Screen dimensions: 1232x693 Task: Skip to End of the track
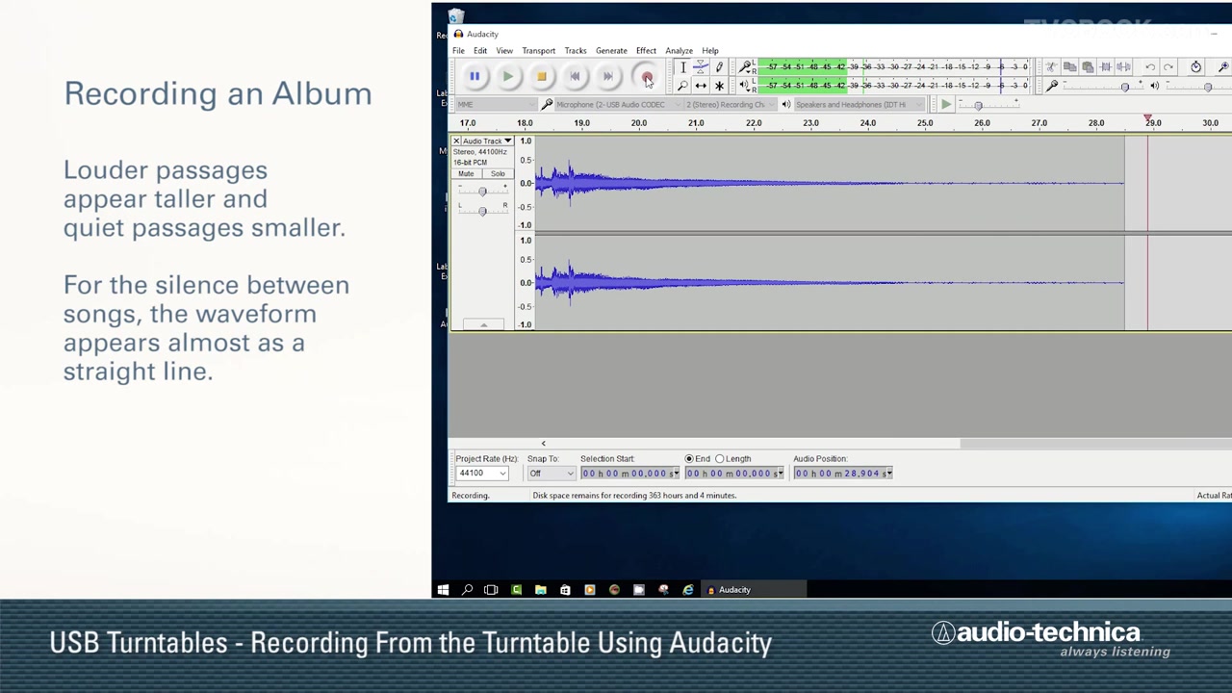[607, 76]
